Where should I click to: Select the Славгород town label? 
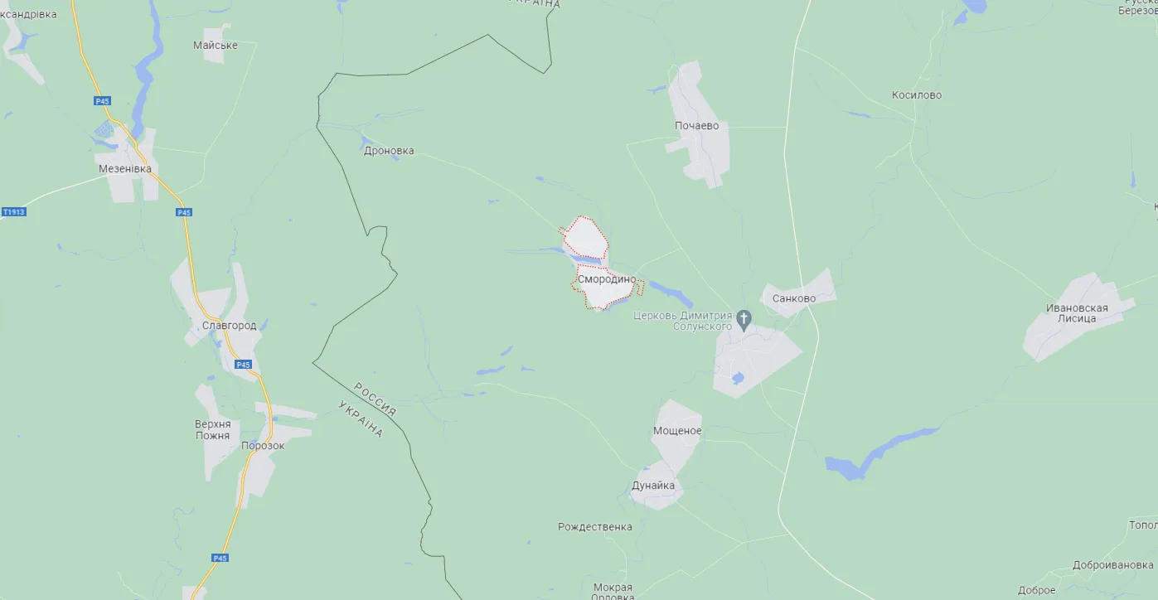click(230, 326)
